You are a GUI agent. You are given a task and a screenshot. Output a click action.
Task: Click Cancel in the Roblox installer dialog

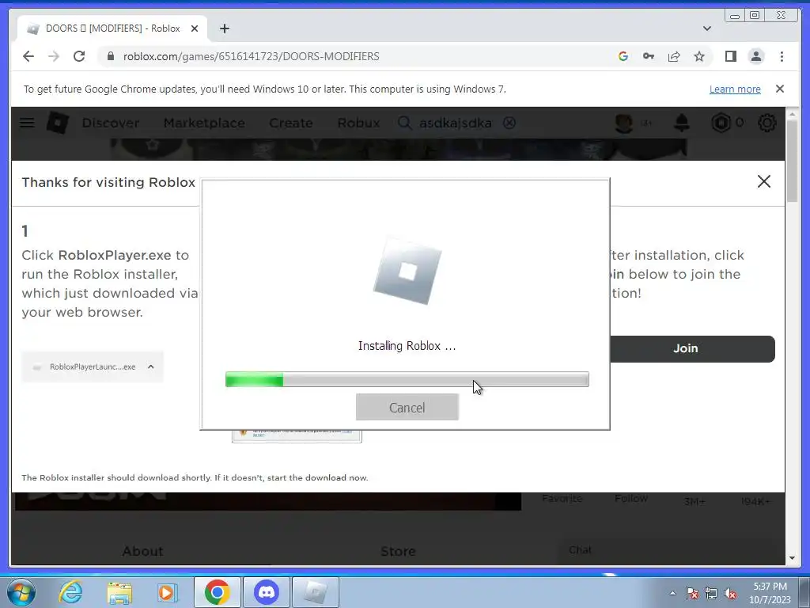(407, 408)
